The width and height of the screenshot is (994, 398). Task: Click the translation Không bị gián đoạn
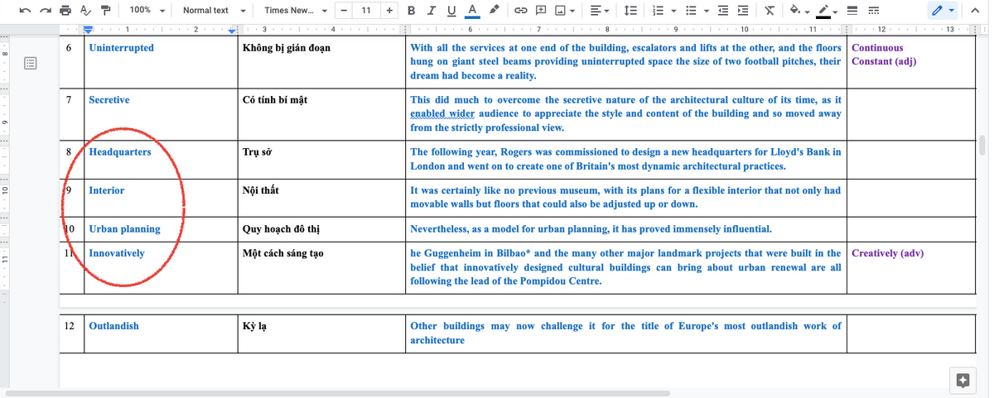tap(287, 48)
